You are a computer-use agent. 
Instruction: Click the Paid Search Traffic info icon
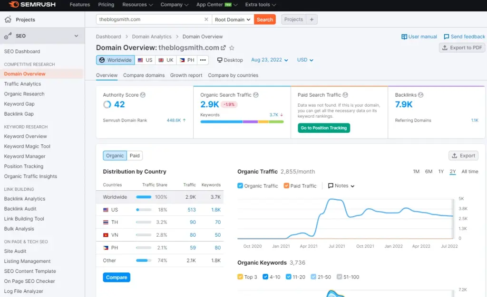[345, 95]
